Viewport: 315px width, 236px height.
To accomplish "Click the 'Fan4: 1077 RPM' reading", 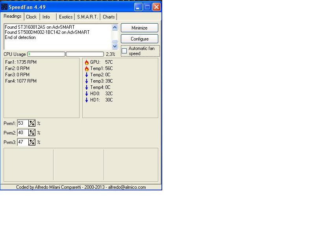I will click(21, 81).
